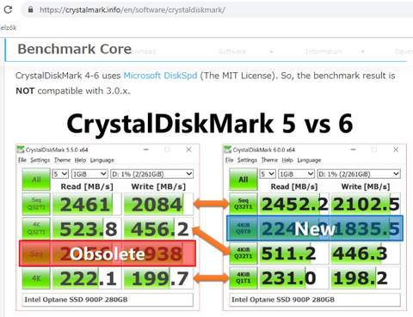Expand test count dropdown in 6.0.0 window
The width and height of the screenshot is (413, 317).
point(268,174)
